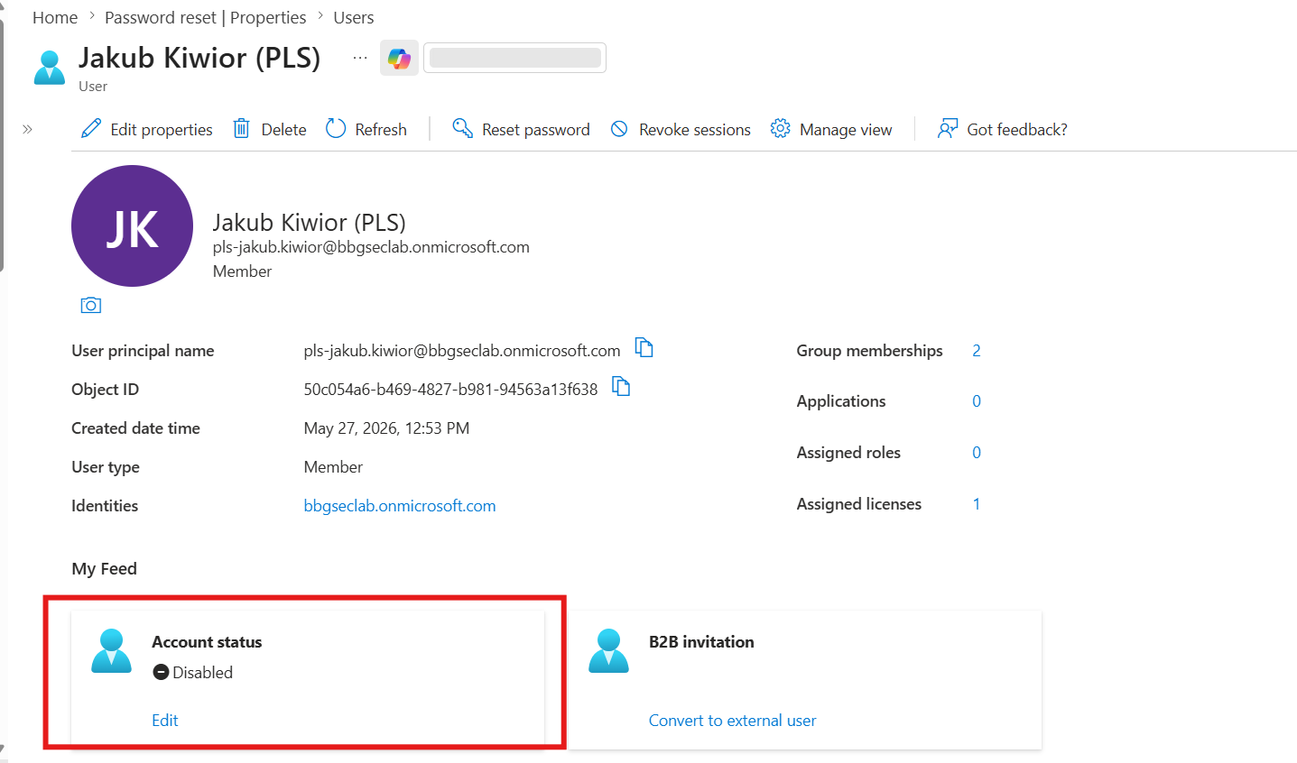This screenshot has height=763, width=1297.
Task: Click the Disabled status indicator
Action: pyautogui.click(x=193, y=673)
